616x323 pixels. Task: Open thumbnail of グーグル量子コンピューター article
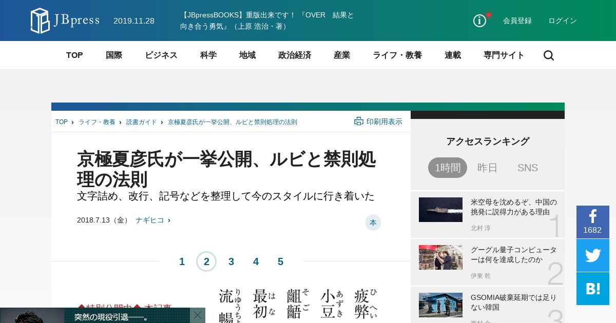coord(440,257)
